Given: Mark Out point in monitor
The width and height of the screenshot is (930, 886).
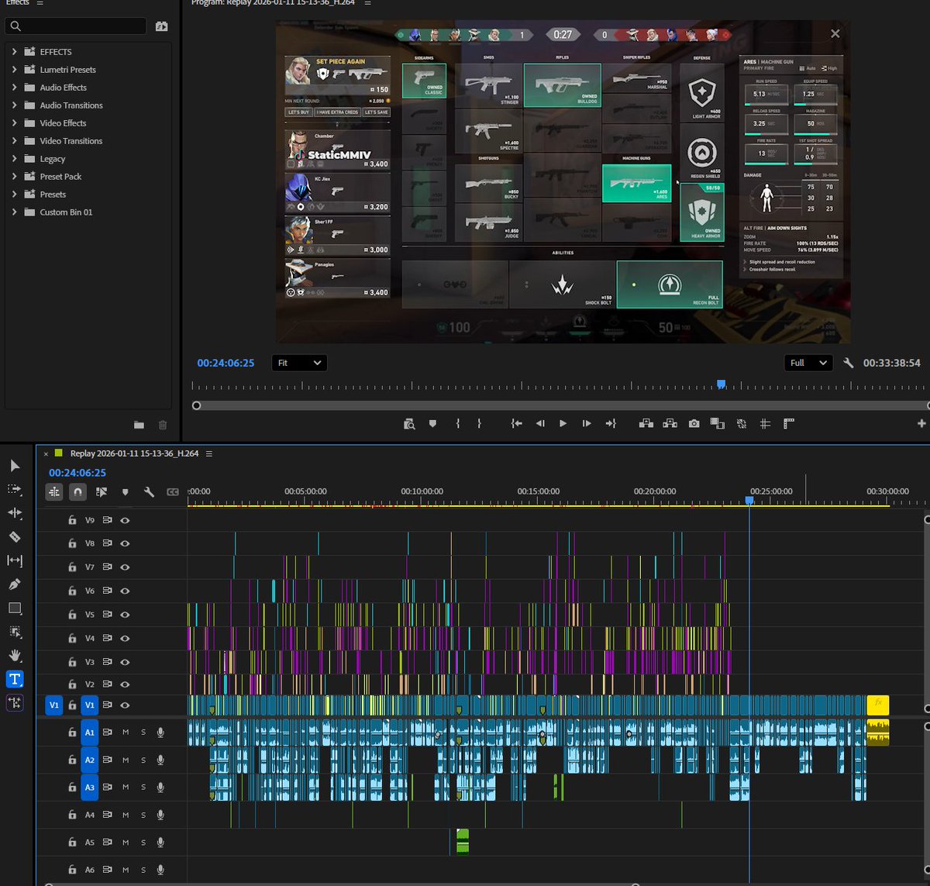Looking at the screenshot, I should pyautogui.click(x=479, y=423).
